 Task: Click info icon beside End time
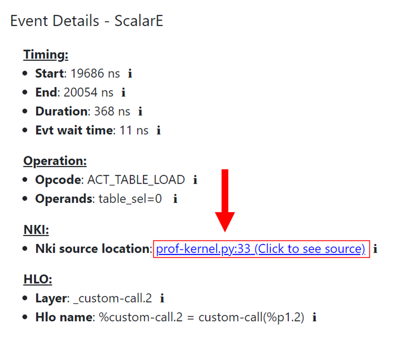pyautogui.click(x=123, y=93)
